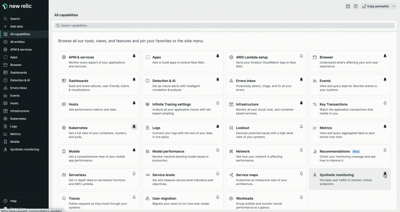Click the Beta badge on Recommendations
Image resolution: width=400 pixels, height=212 pixels.
[356, 151]
